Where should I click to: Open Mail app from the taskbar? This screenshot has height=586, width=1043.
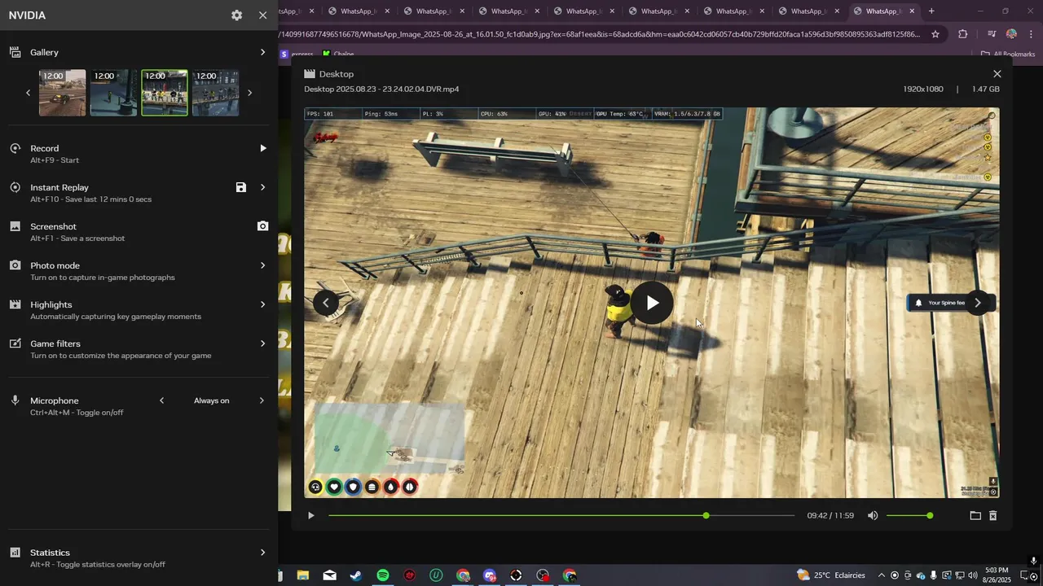(329, 575)
